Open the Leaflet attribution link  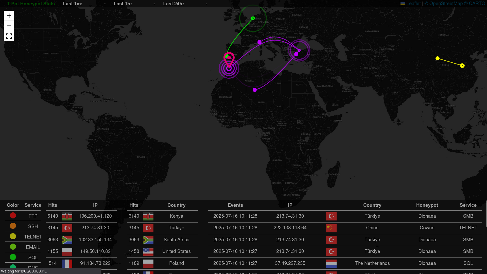click(413, 4)
